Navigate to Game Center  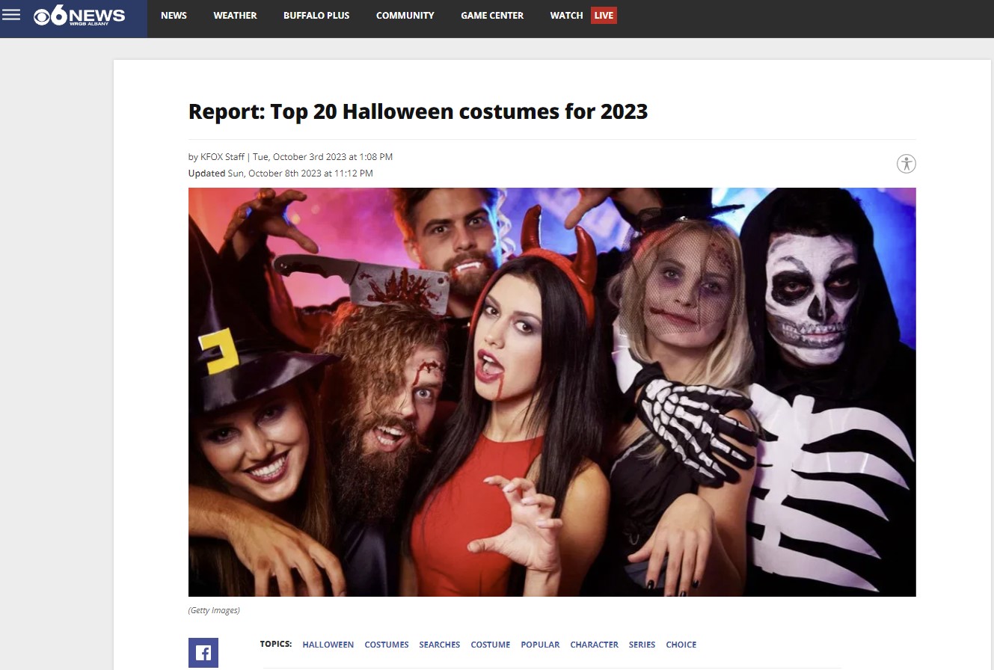click(x=492, y=16)
